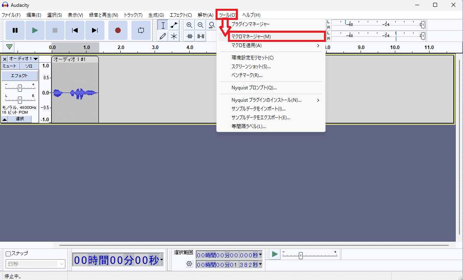Choose ベンチマーク(R)... menu item

tap(271, 75)
